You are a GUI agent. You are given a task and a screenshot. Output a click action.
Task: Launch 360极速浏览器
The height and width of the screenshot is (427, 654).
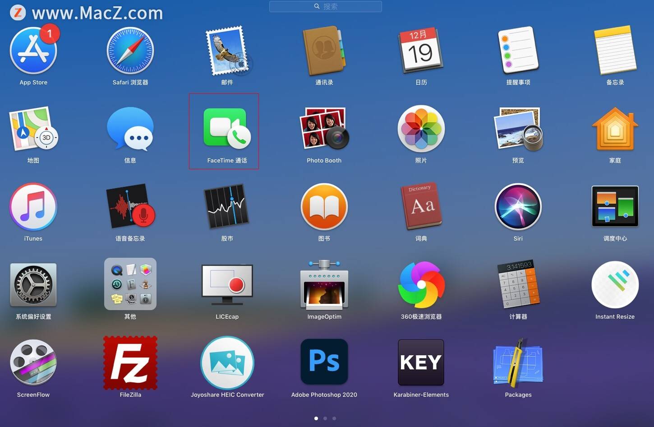(421, 285)
